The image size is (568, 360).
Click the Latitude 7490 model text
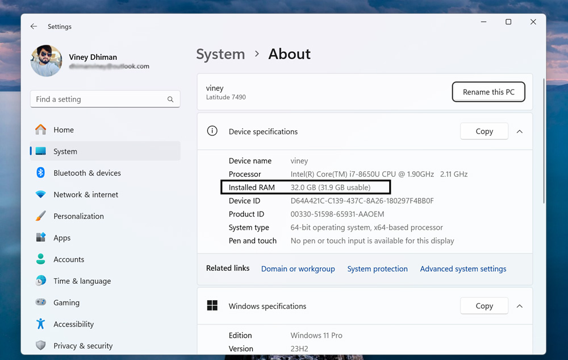(225, 97)
